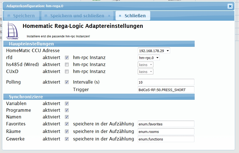Enable the hs485d (Wired) checkbox
The image size is (239, 153).
pyautogui.click(x=67, y=65)
